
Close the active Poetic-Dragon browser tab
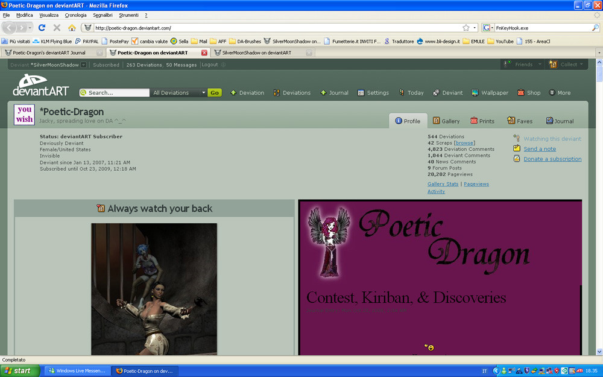click(204, 52)
